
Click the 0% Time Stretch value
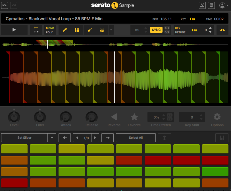click(x=156, y=117)
